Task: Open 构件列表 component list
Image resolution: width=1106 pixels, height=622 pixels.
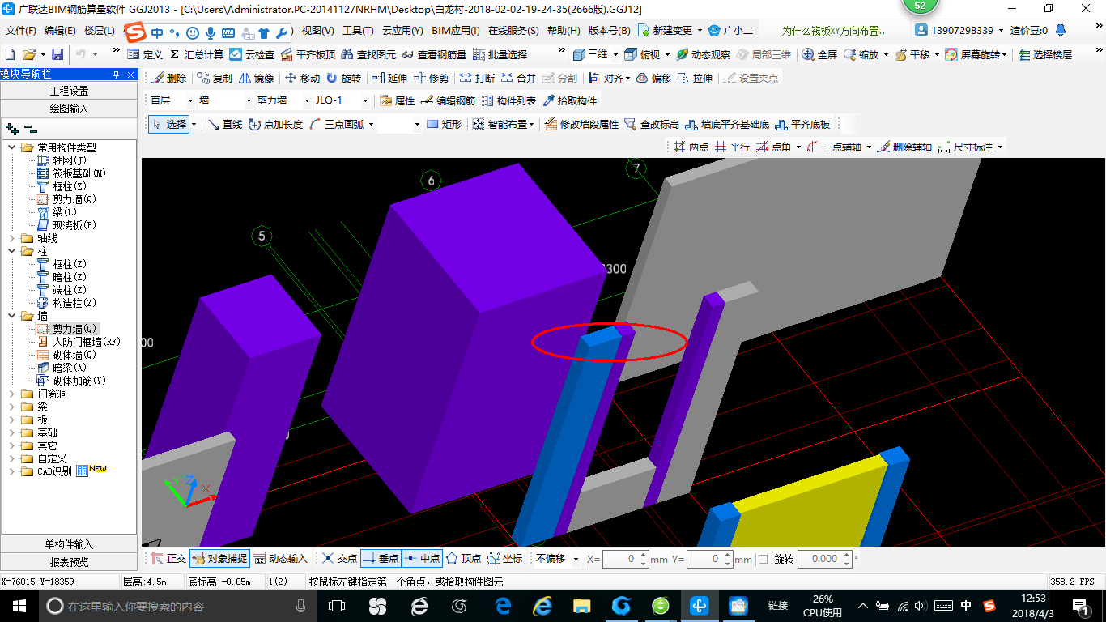Action: 508,101
